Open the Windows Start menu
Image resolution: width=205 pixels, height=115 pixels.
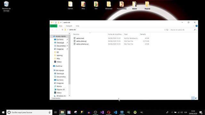click(x=3, y=112)
